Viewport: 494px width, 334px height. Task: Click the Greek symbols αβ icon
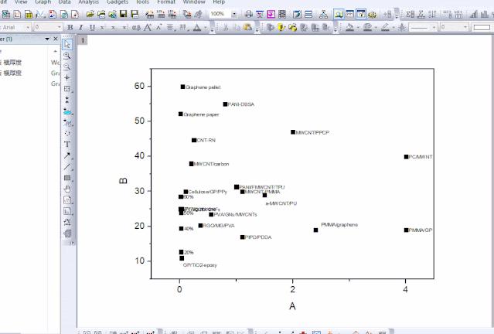pos(136,27)
